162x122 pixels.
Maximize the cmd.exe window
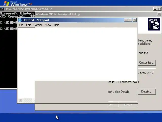159,9
